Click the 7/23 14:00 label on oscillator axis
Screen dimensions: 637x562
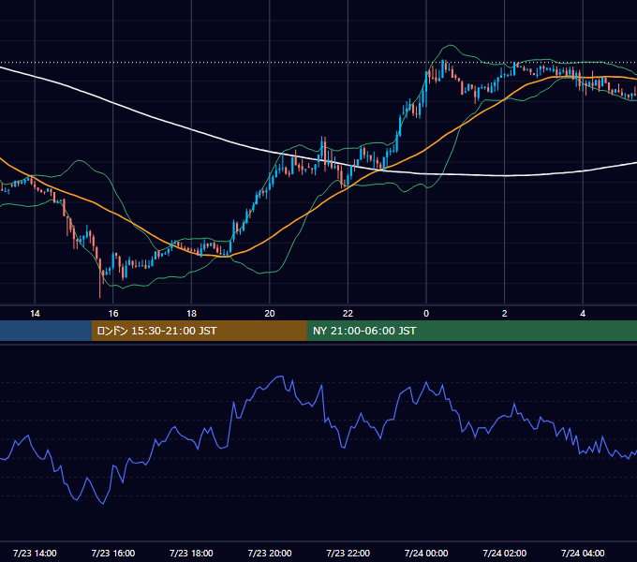click(x=35, y=553)
